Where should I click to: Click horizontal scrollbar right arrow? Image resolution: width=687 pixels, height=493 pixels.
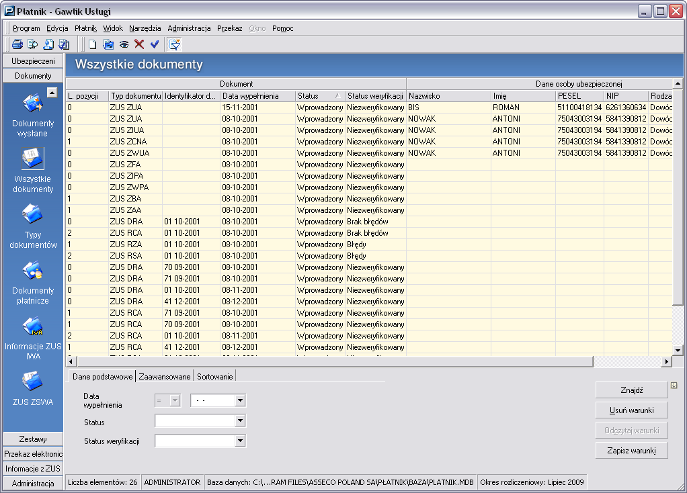[x=666, y=361]
